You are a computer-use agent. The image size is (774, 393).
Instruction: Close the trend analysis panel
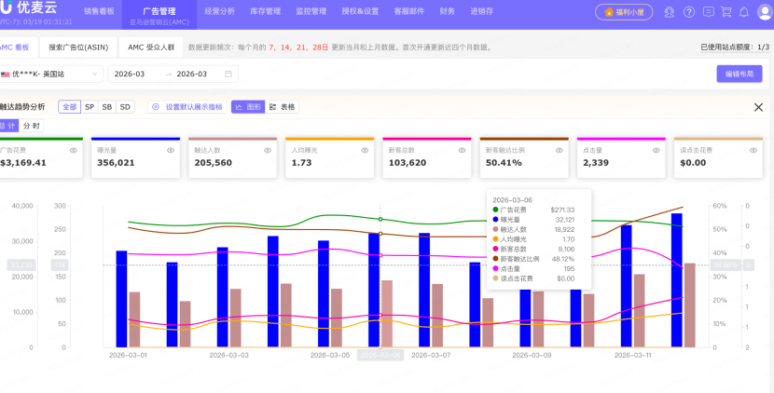pyautogui.click(x=758, y=107)
